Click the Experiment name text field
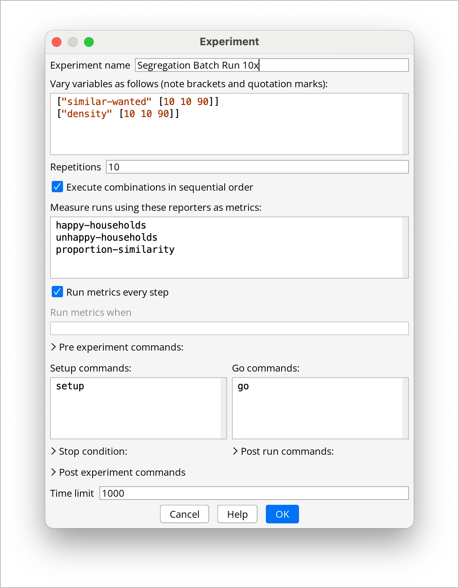 pyautogui.click(x=272, y=65)
